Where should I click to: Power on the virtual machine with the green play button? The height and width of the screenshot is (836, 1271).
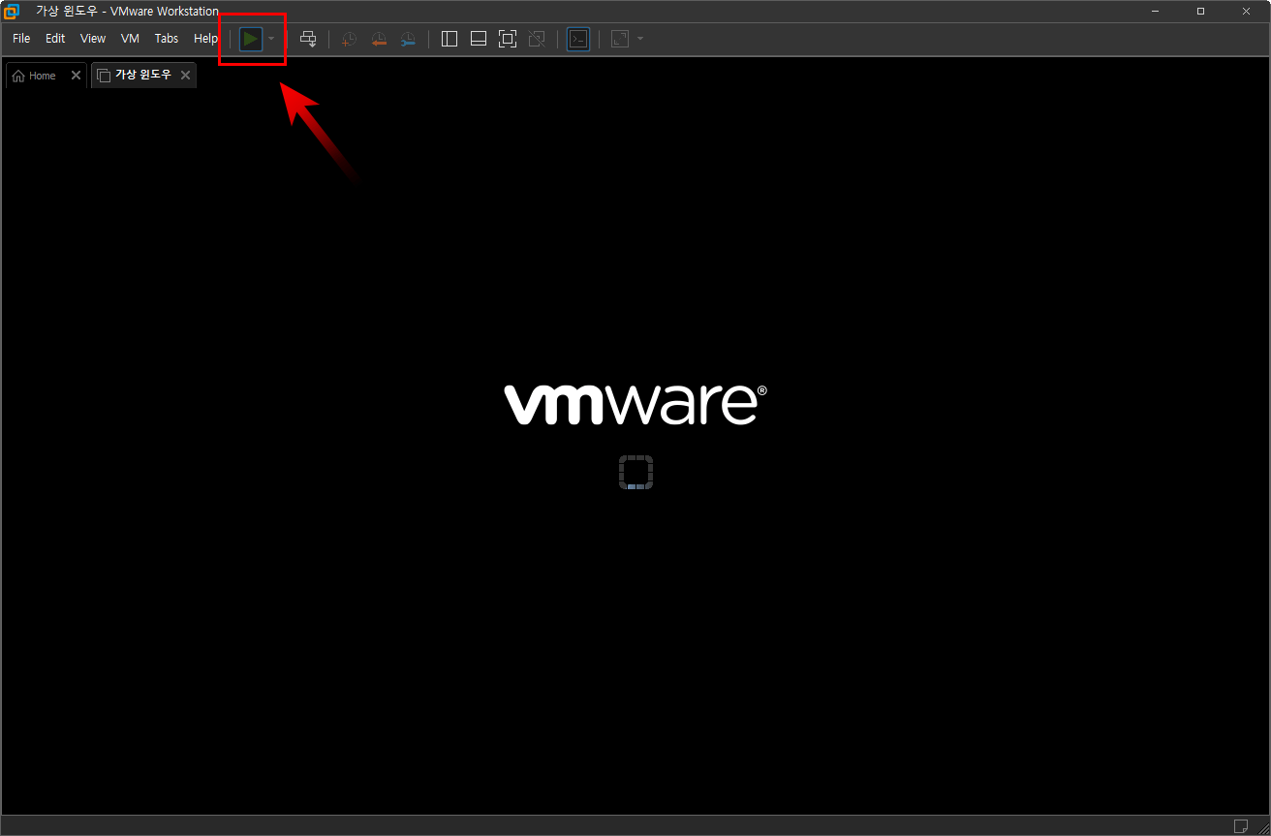pyautogui.click(x=251, y=39)
